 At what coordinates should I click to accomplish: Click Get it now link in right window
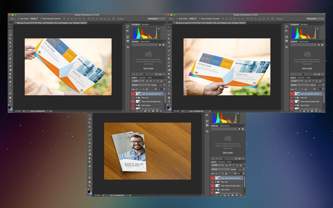pos(307,68)
